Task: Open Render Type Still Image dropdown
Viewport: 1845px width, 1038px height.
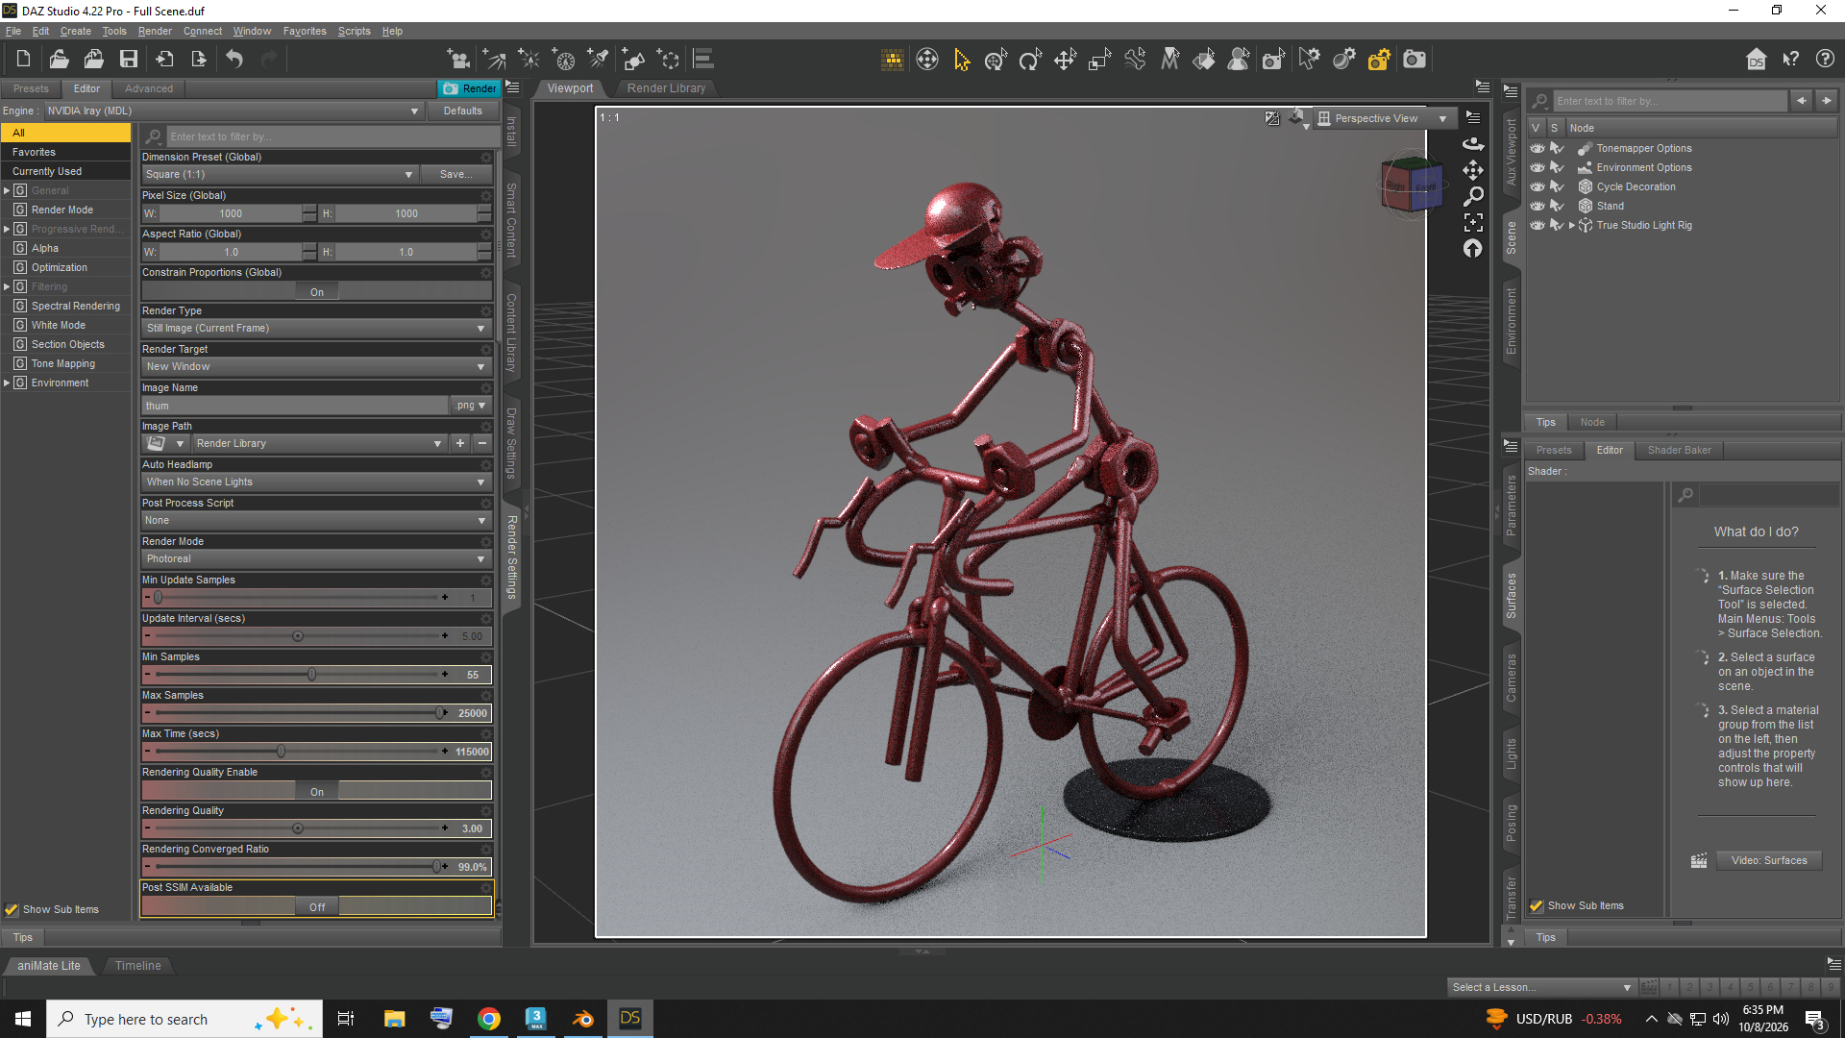Action: [x=316, y=328]
